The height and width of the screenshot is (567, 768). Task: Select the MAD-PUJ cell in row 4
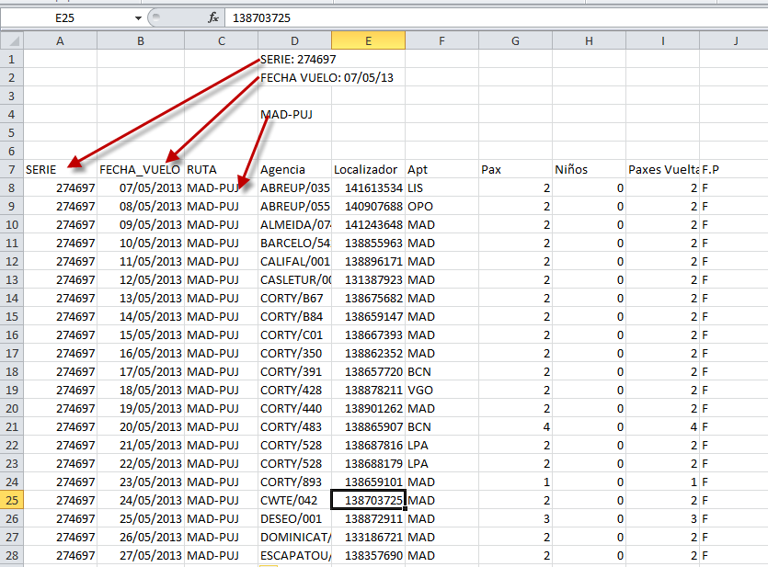294,114
